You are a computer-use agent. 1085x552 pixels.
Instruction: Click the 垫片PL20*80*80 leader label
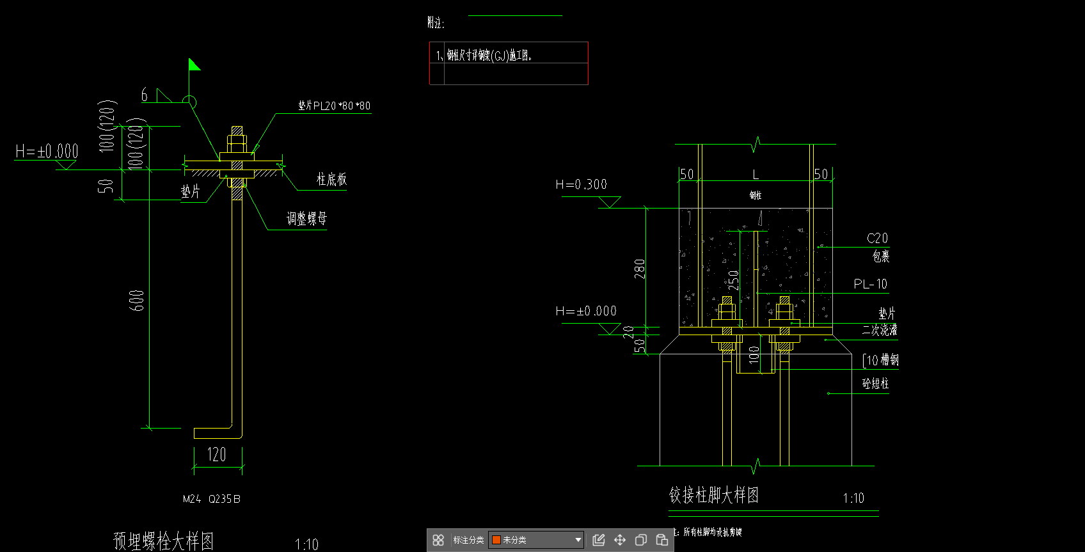click(334, 106)
